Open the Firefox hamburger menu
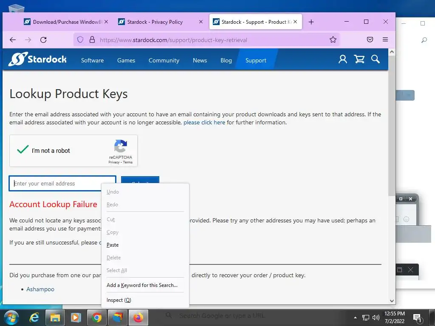This screenshot has width=435, height=326. point(385,39)
